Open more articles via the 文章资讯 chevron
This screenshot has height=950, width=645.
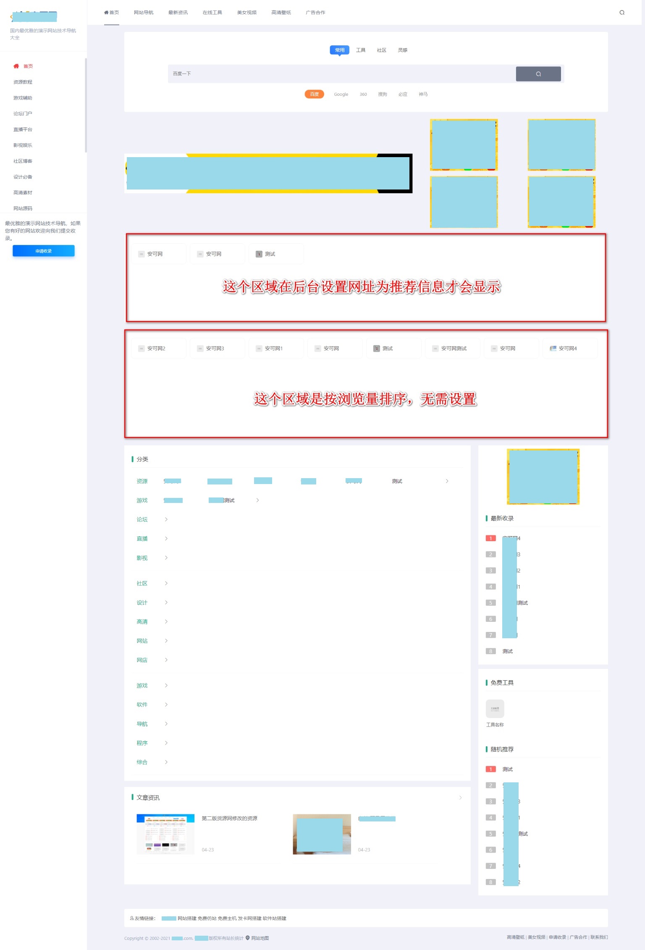pyautogui.click(x=460, y=797)
